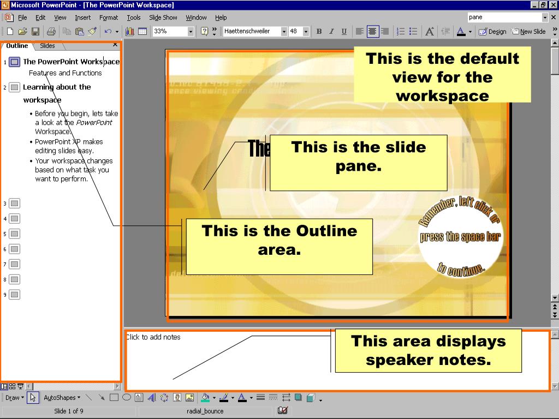The image size is (559, 419).
Task: Click the Open folder icon
Action: [22, 31]
